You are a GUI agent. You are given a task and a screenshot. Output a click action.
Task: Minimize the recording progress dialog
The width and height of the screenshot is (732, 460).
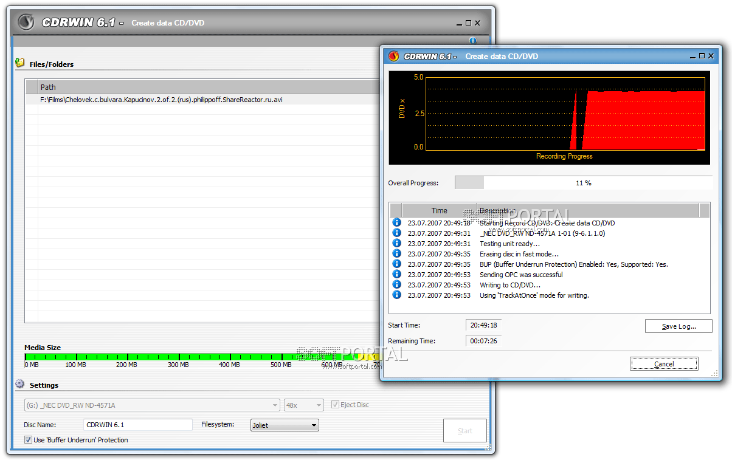pos(693,56)
